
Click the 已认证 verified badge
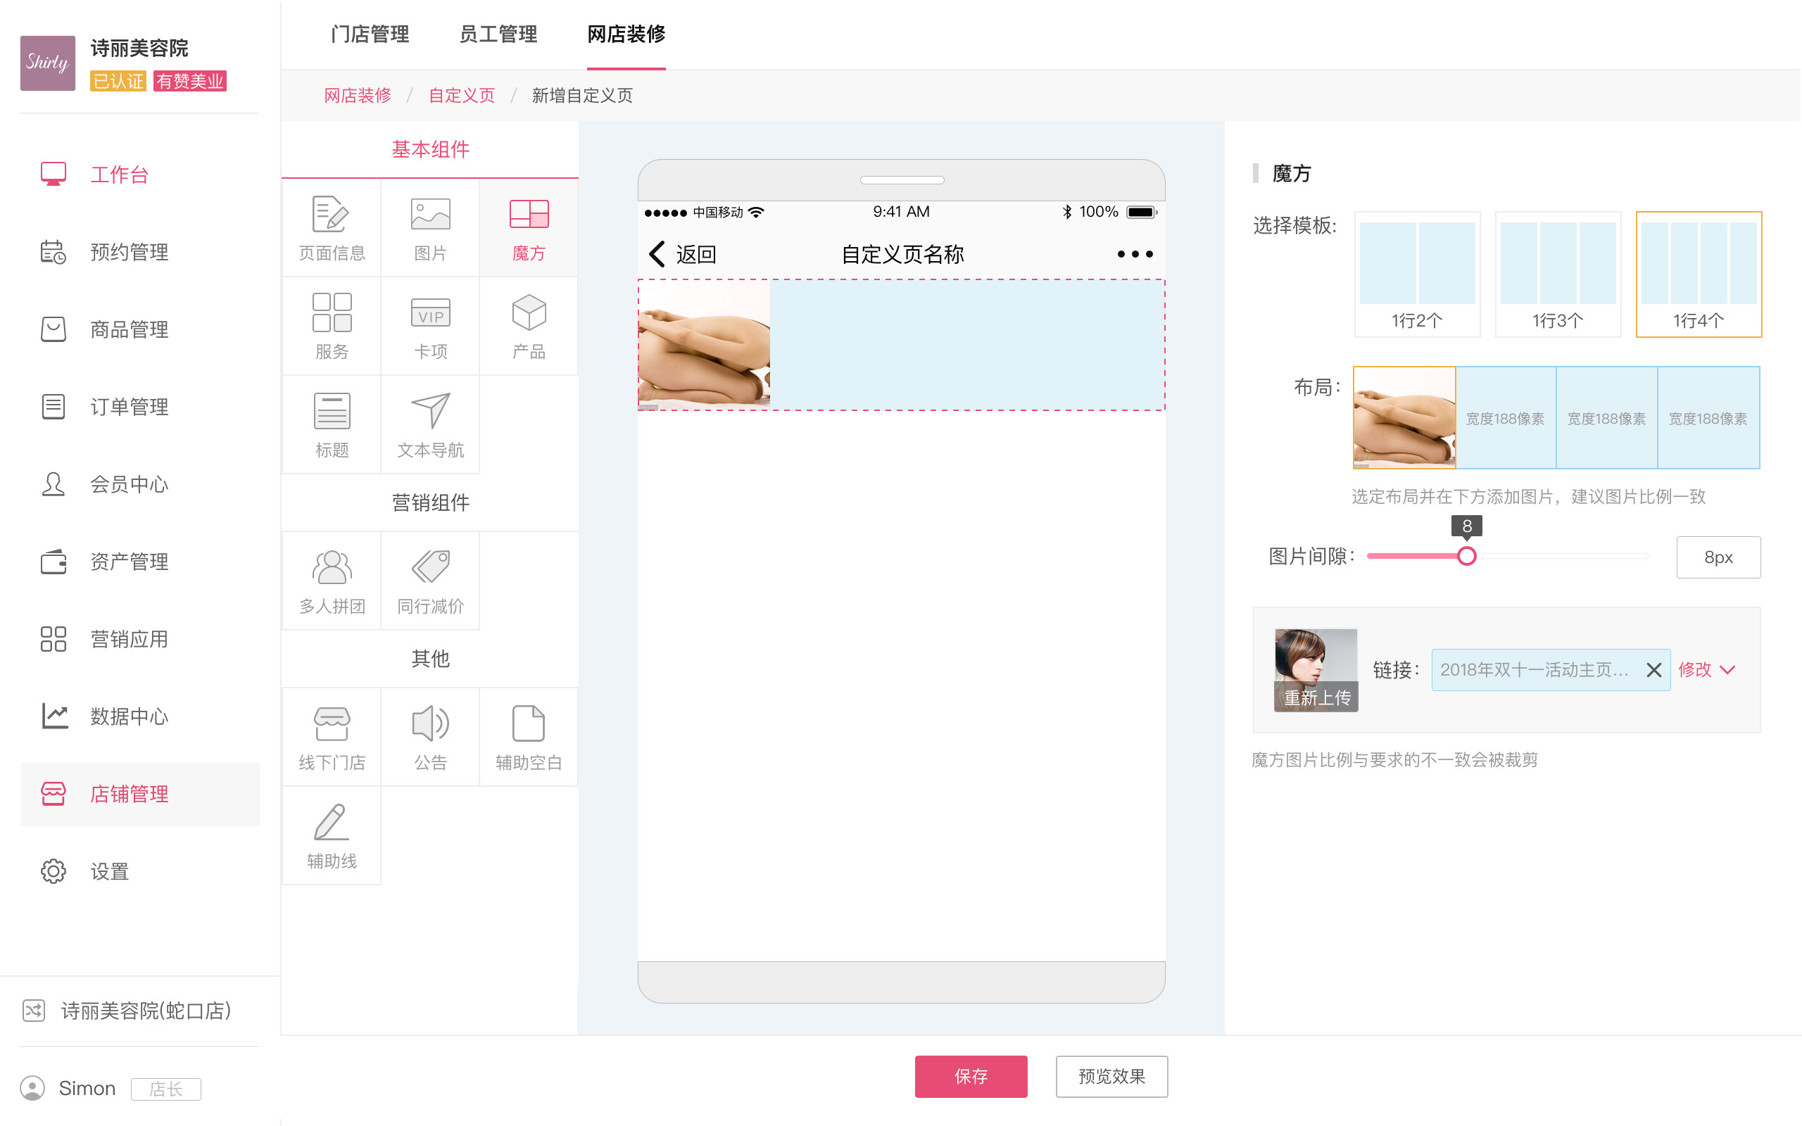pos(118,81)
